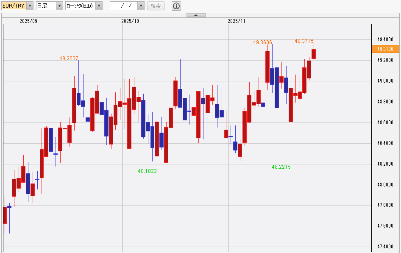Open the date picker dropdown arrow
Image resolution: width=401 pixels, height=253 pixels.
[x=141, y=6]
